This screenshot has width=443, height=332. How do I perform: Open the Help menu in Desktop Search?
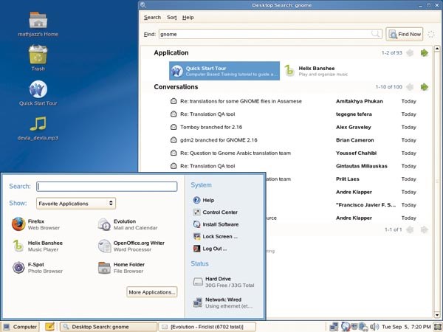coord(188,18)
